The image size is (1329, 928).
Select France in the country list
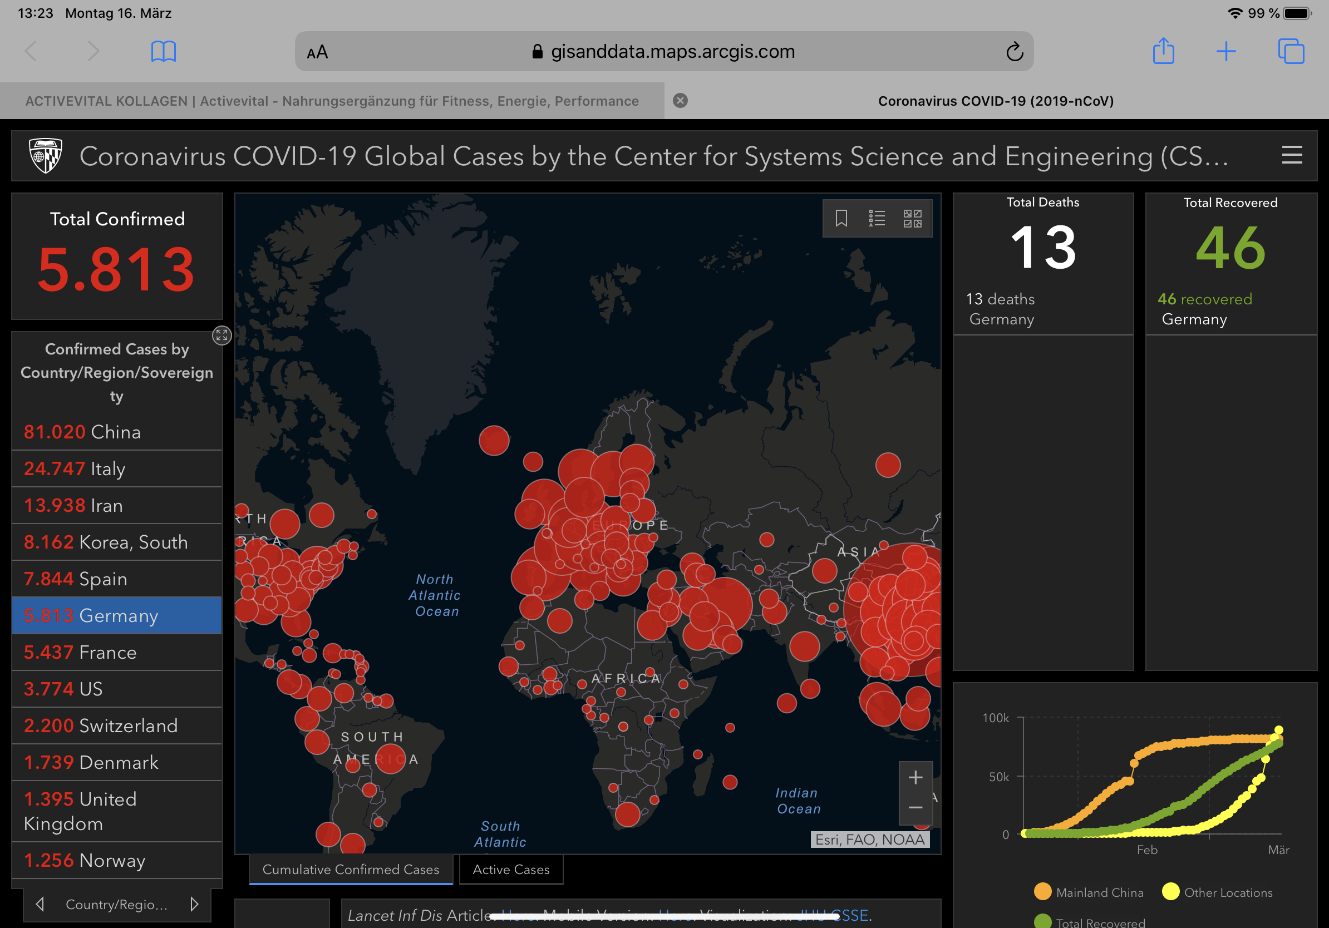coord(117,652)
